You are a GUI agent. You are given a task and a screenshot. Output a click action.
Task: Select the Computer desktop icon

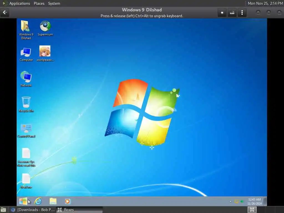click(26, 54)
